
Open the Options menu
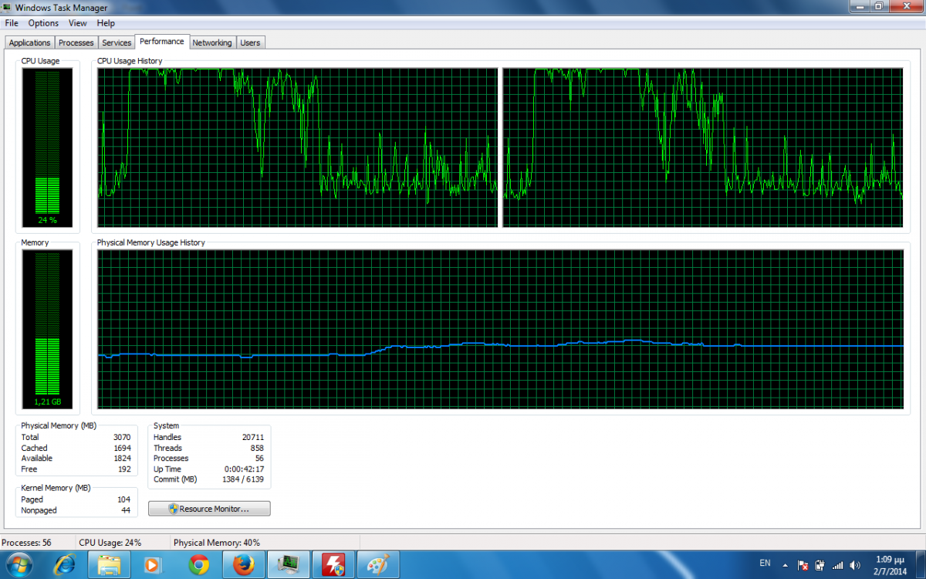click(x=43, y=23)
